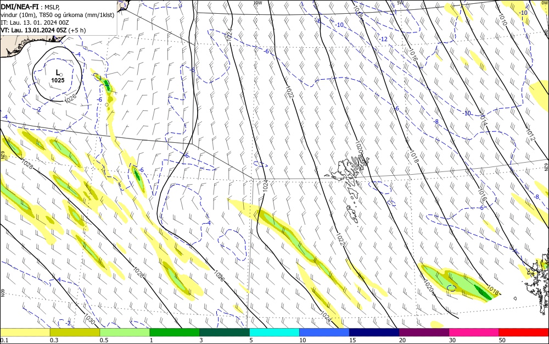Click the 'L' low pressure marker
This screenshot has height=344, width=549.
[x=58, y=73]
